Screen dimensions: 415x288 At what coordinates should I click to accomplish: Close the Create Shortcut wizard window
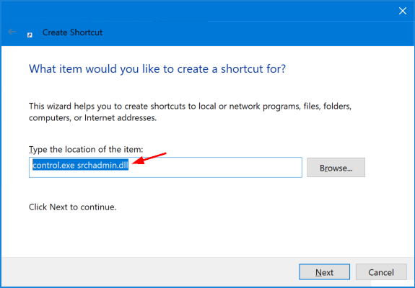403,11
